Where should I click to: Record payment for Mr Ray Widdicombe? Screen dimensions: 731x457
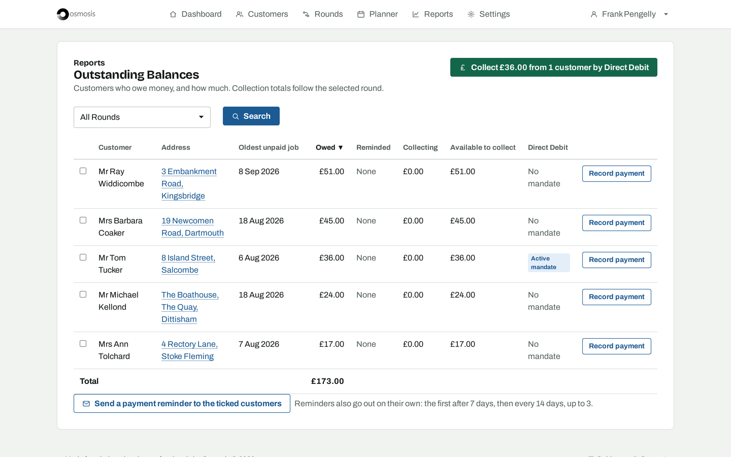coord(617,174)
